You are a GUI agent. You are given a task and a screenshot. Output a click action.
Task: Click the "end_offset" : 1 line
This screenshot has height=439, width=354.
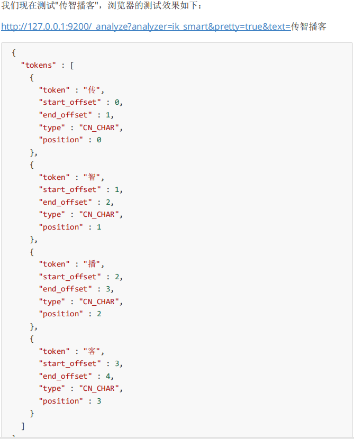[x=76, y=115]
